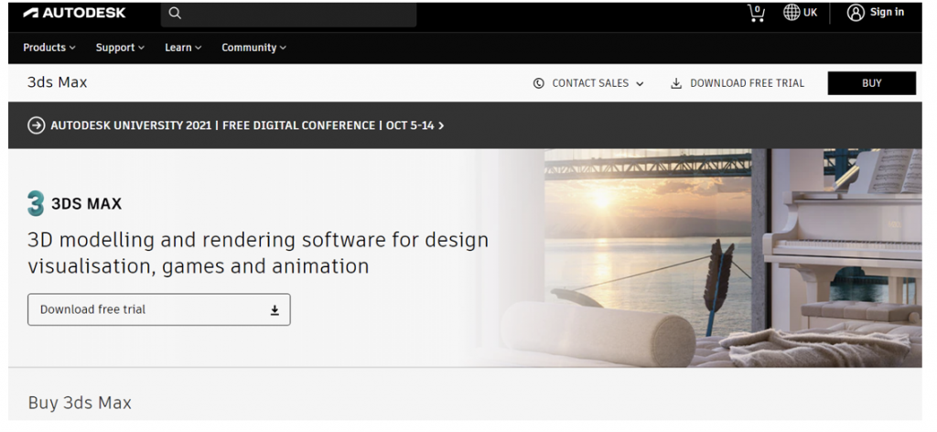Click the Download free trial hero button
Viewport: 937px width, 432px height.
[158, 309]
